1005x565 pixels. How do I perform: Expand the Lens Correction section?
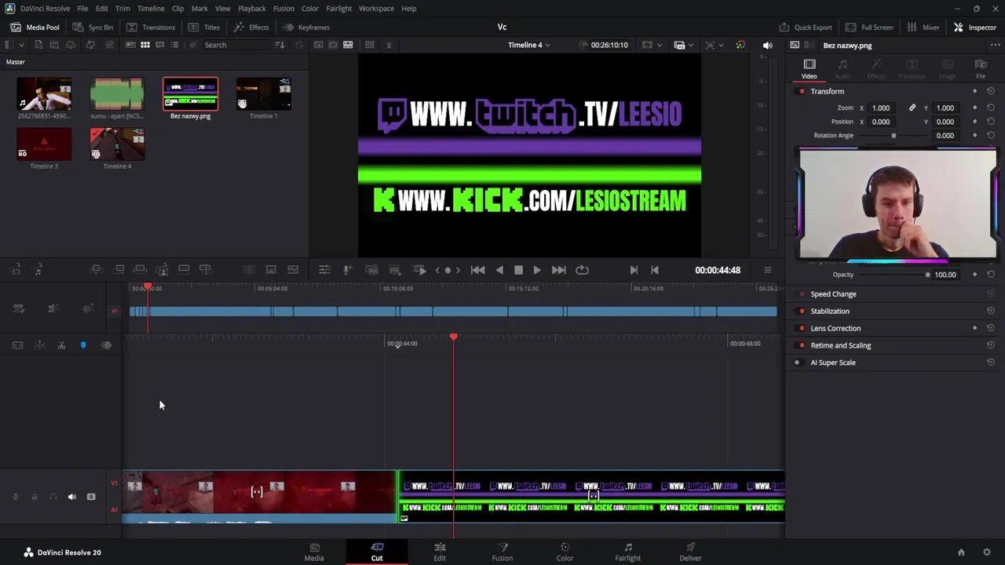coord(835,329)
